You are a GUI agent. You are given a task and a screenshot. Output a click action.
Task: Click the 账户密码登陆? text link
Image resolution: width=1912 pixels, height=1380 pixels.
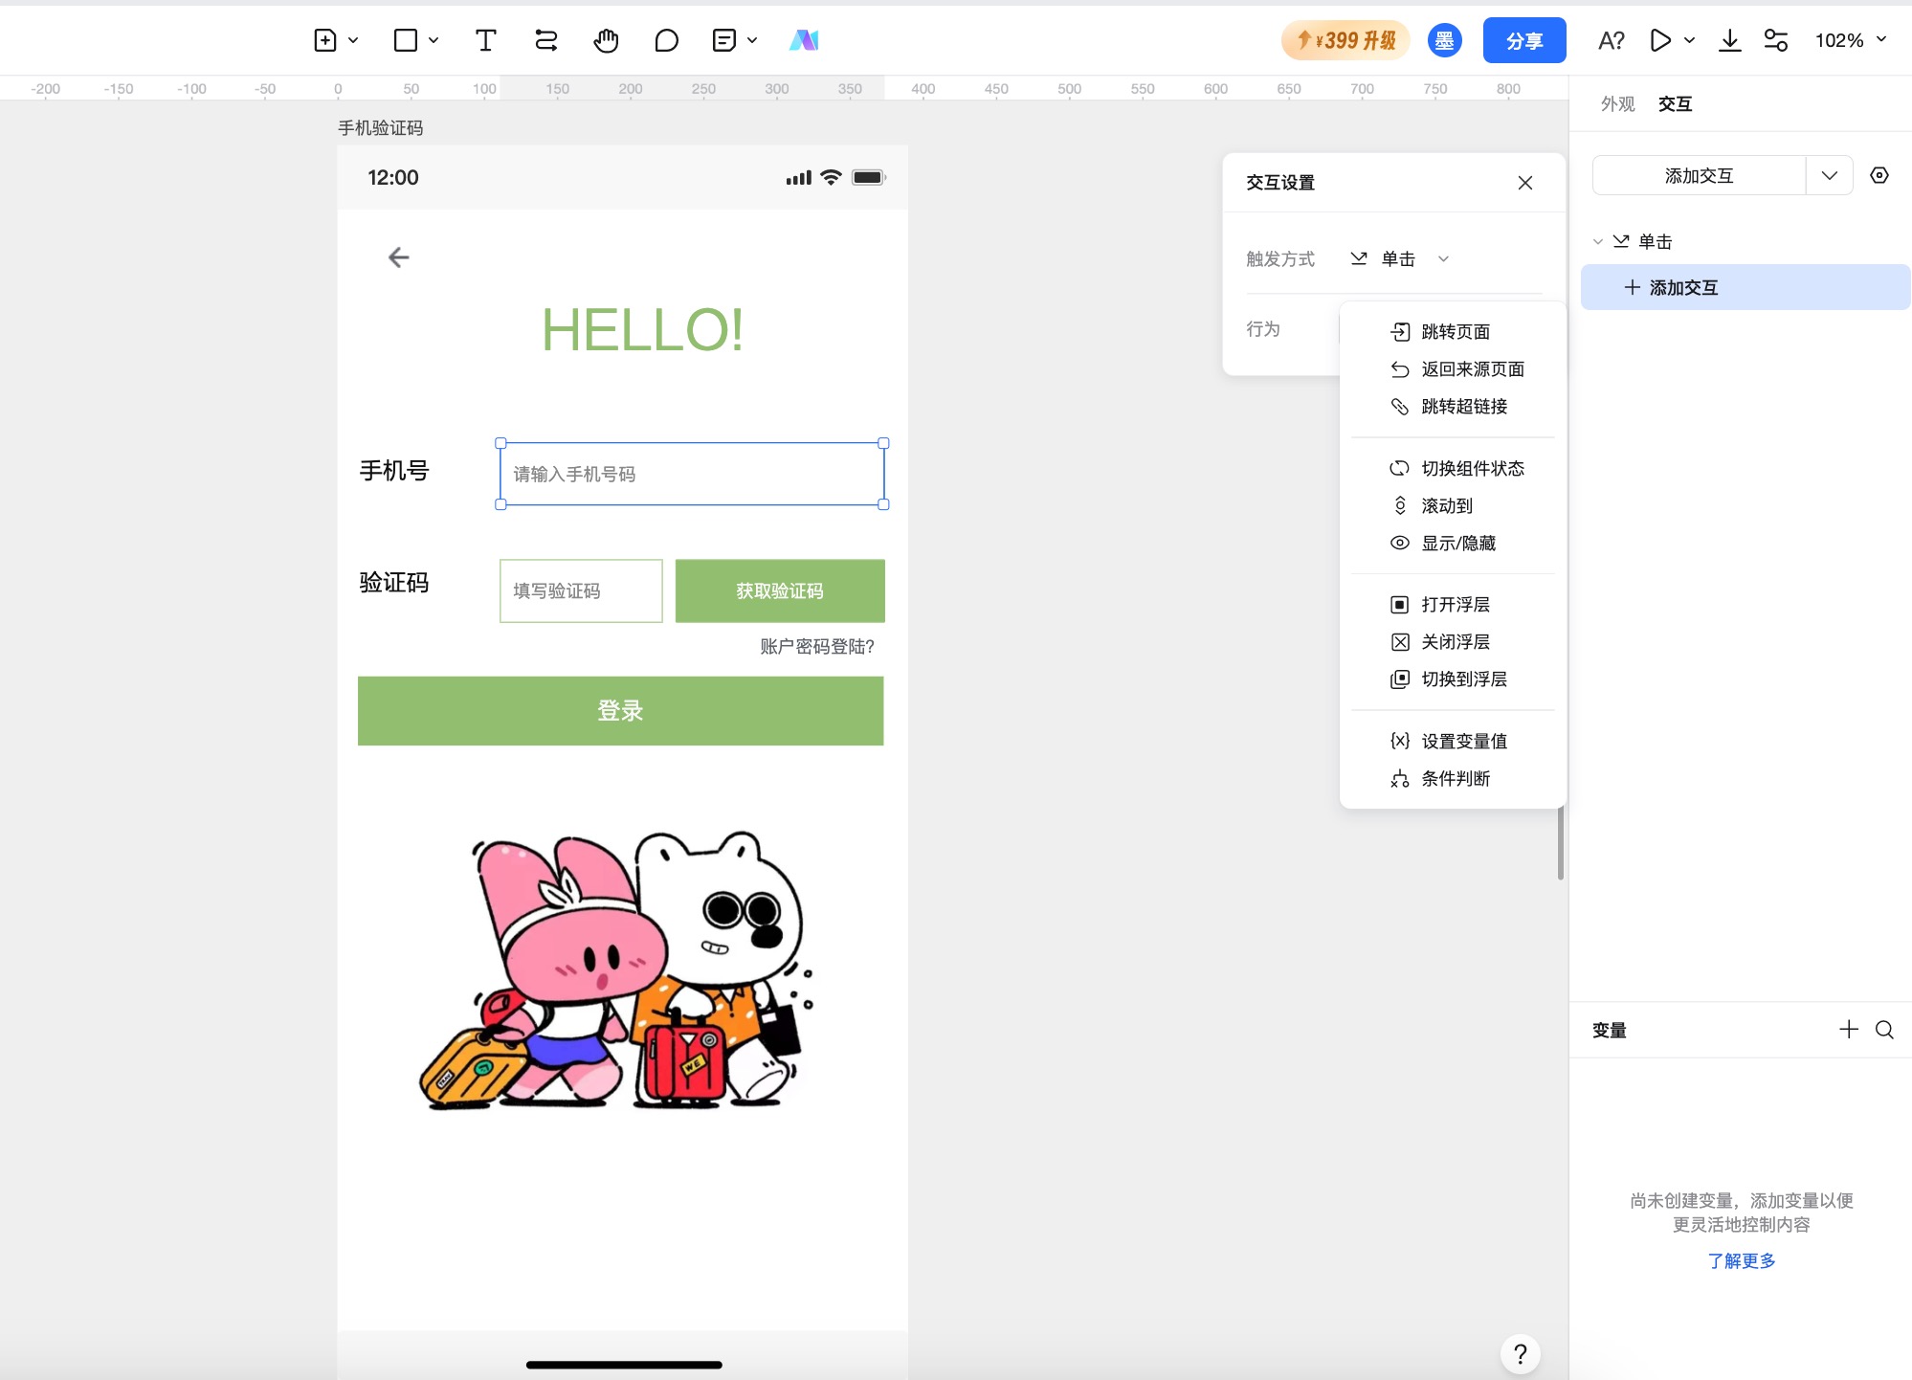point(817,646)
